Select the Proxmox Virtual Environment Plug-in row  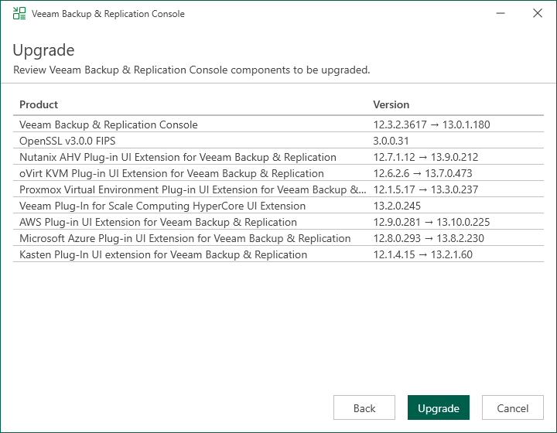(278, 190)
